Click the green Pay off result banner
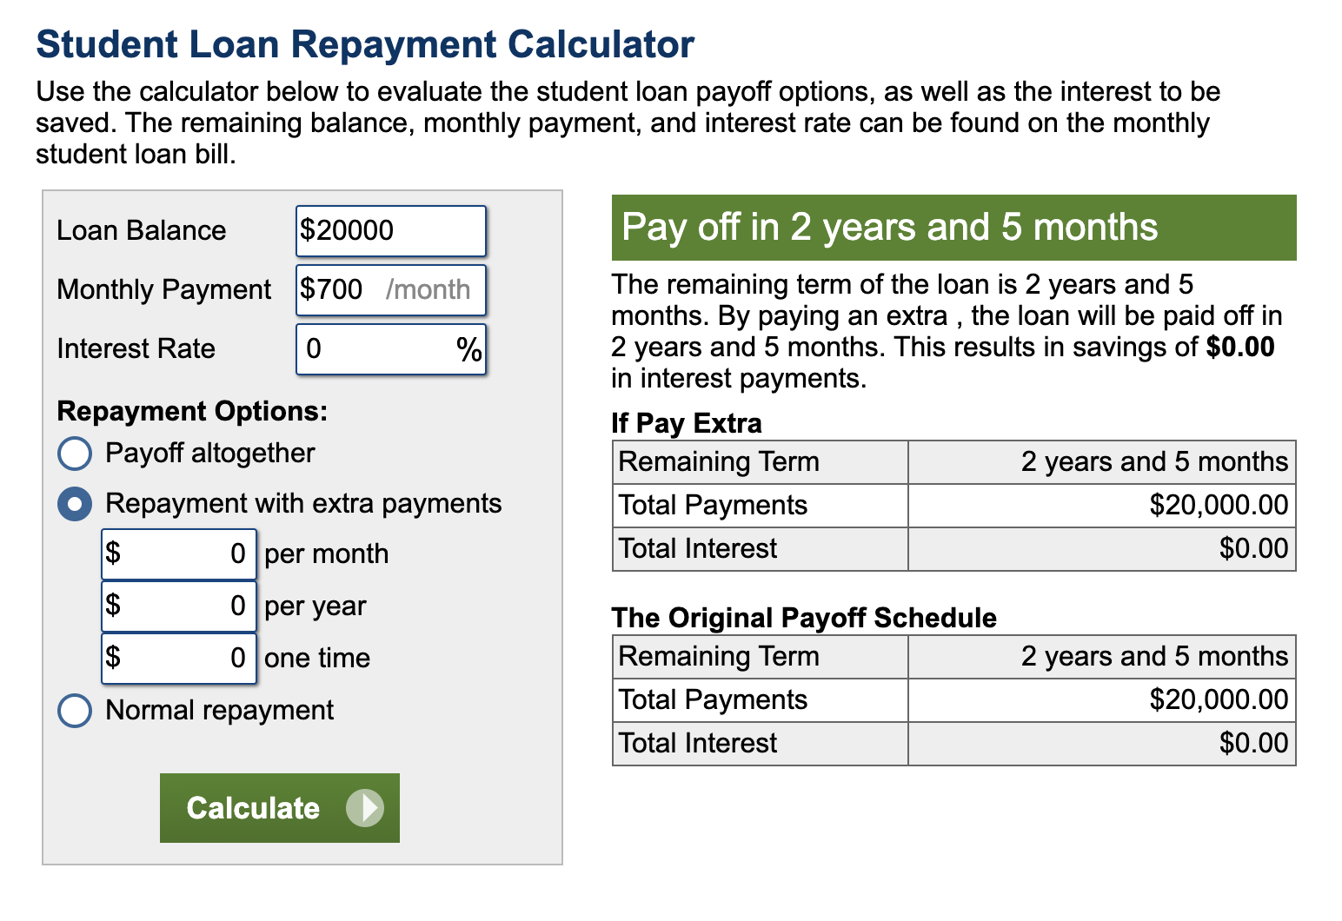The height and width of the screenshot is (921, 1342). click(x=954, y=228)
